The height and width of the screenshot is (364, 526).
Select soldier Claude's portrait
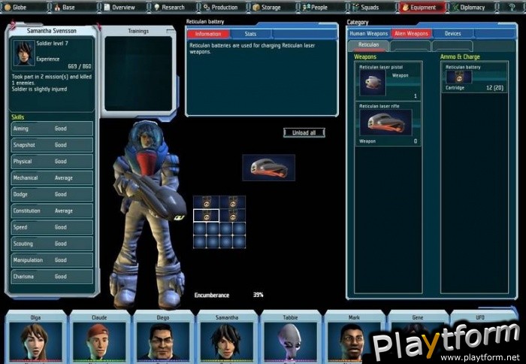(x=99, y=341)
